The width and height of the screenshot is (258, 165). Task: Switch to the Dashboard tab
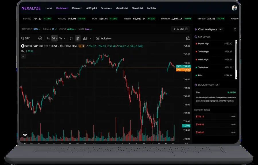tap(62, 8)
